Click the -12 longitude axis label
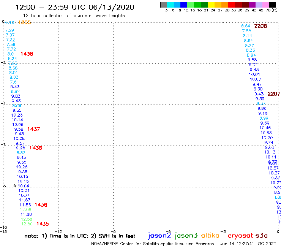The image size is (281, 247). tap(58, 231)
